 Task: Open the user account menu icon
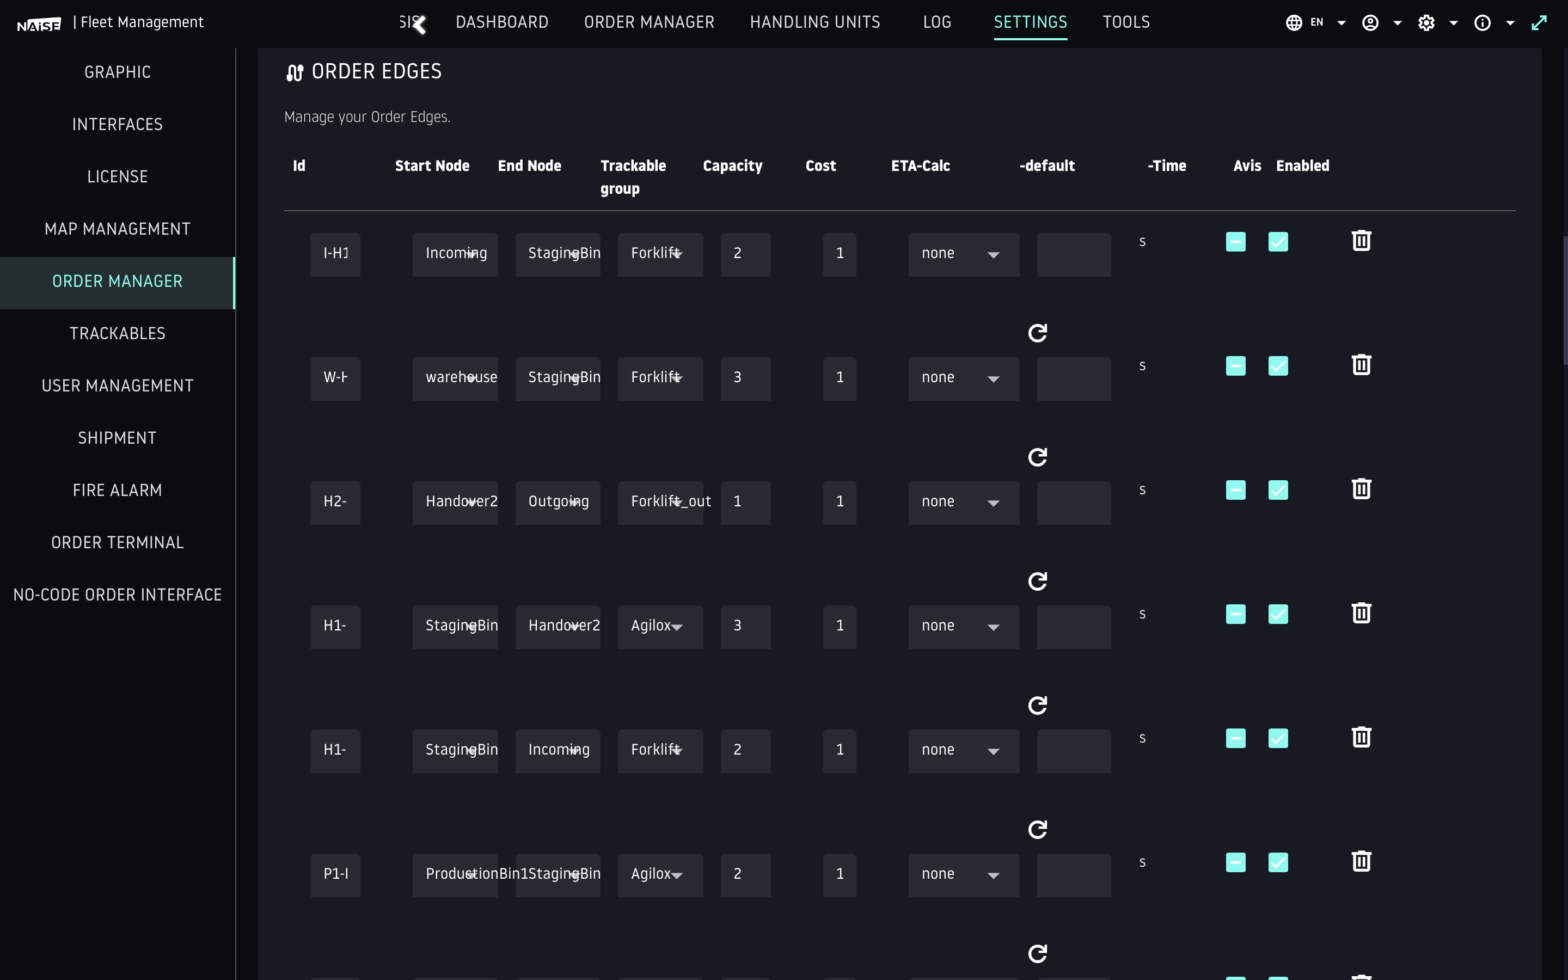tap(1370, 23)
